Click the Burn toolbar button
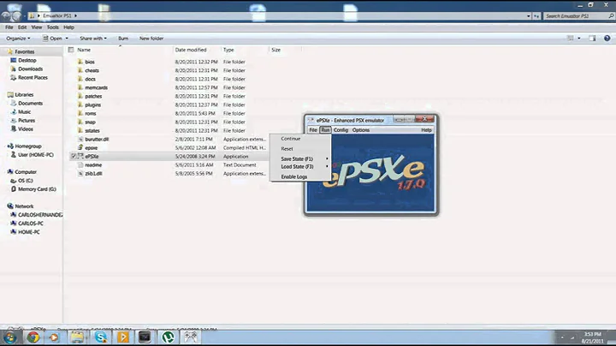 [x=123, y=39]
